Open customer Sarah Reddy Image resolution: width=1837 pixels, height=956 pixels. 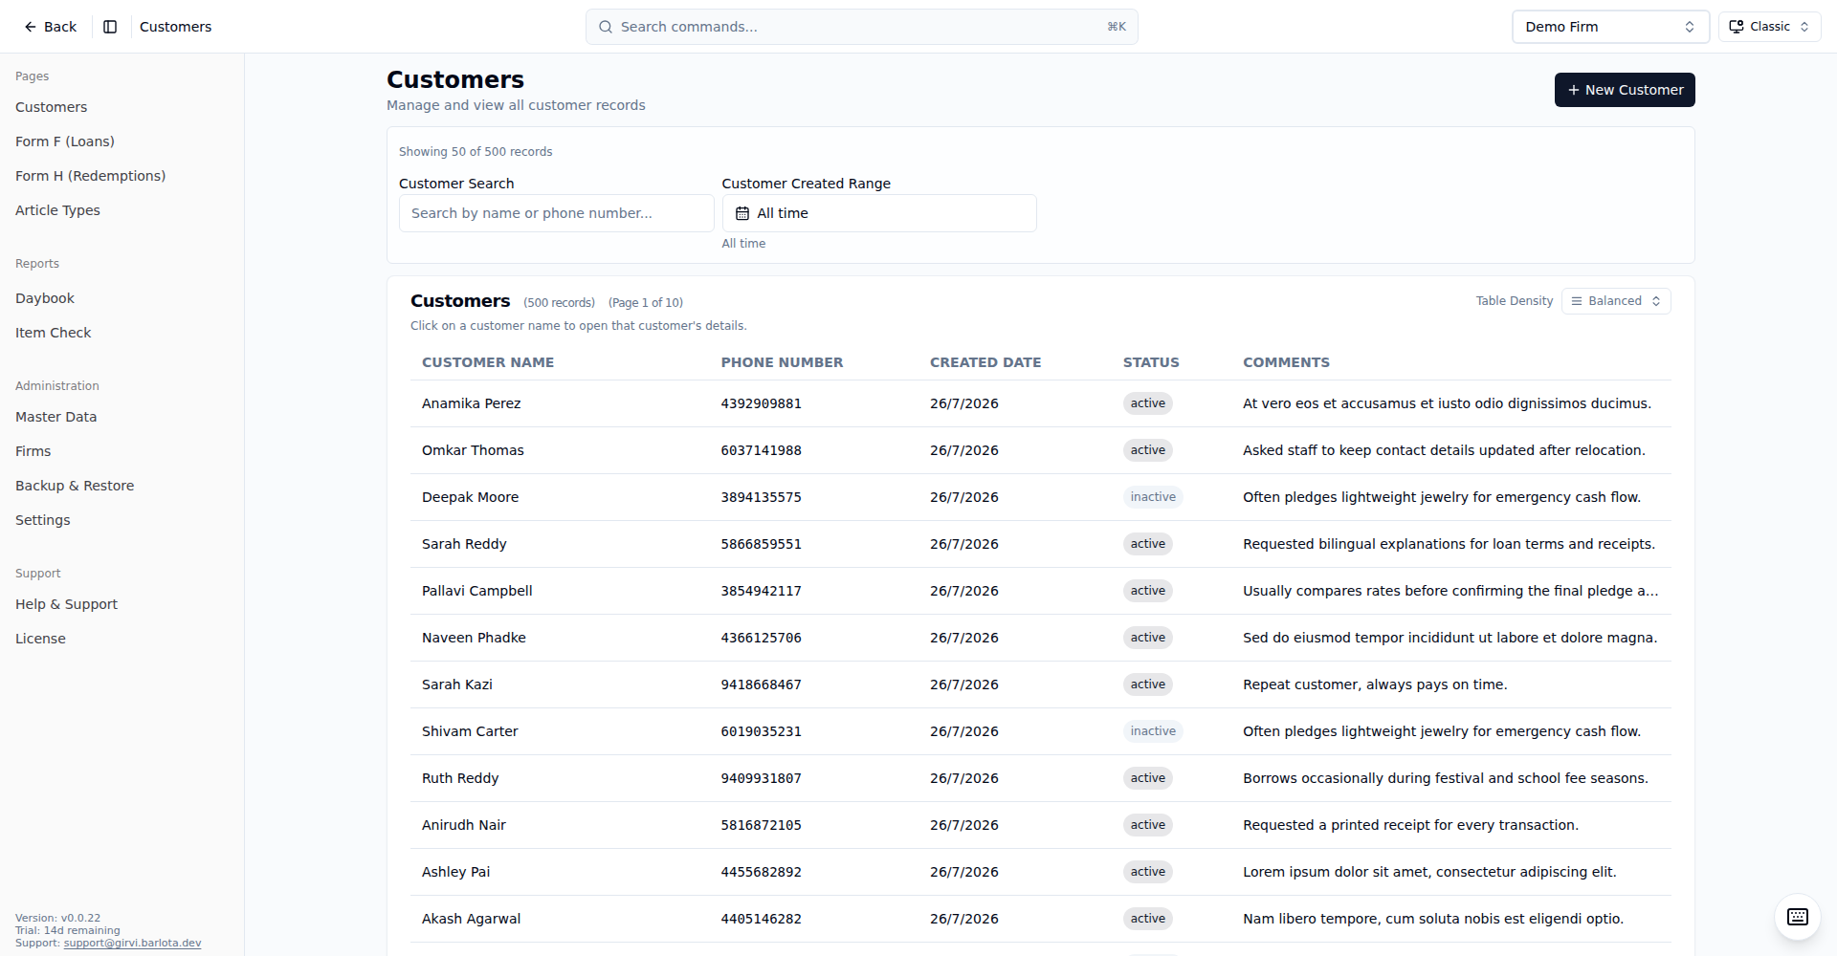464,544
